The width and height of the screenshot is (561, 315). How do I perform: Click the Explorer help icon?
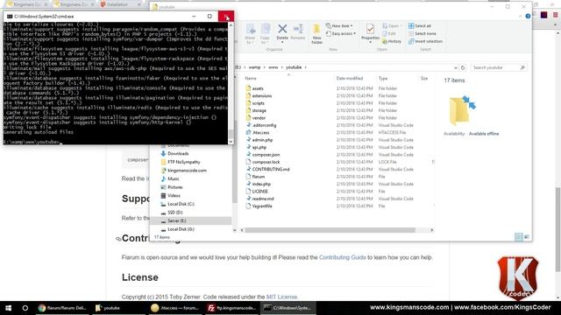528,16
